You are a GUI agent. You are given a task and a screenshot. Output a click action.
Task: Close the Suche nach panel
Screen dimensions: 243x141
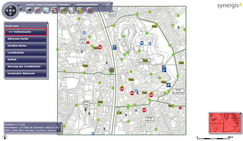[x=47, y=23]
